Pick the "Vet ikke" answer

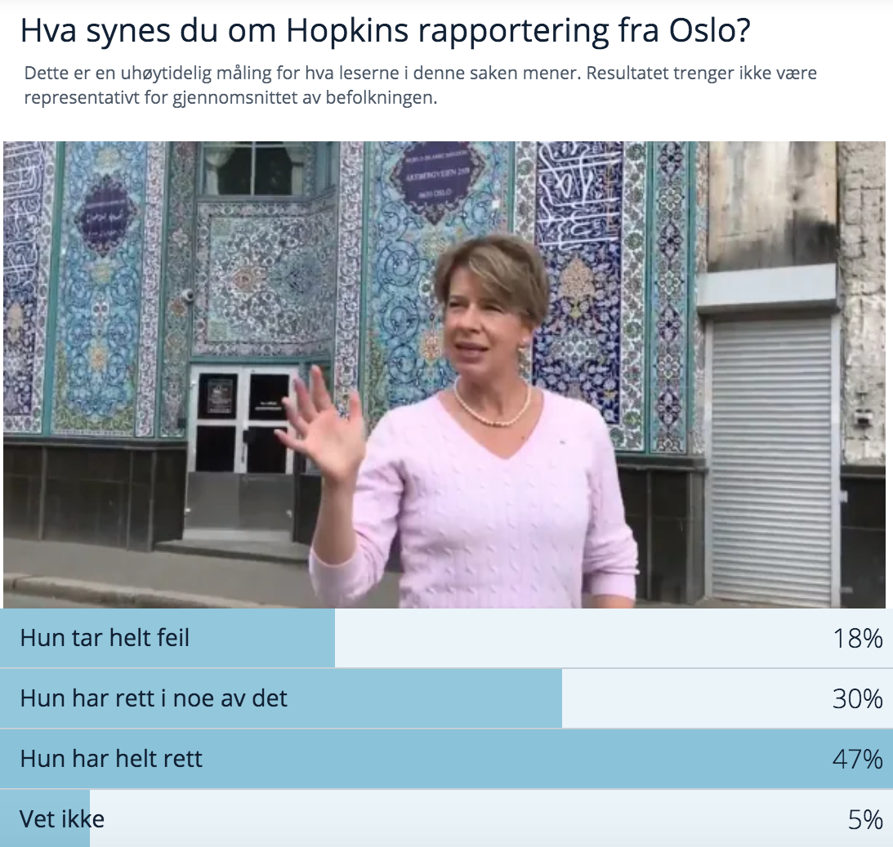(x=62, y=818)
